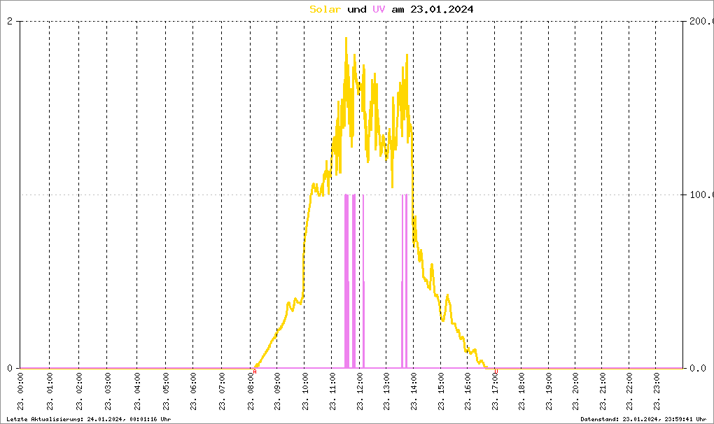Image resolution: width=714 pixels, height=424 pixels.
Task: Click the "23. 16:00" time axis label
Action: [468, 392]
